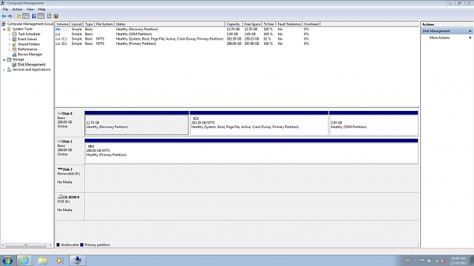Collapse the Disk Management actions section
The height and width of the screenshot is (266, 474).
[470, 31]
